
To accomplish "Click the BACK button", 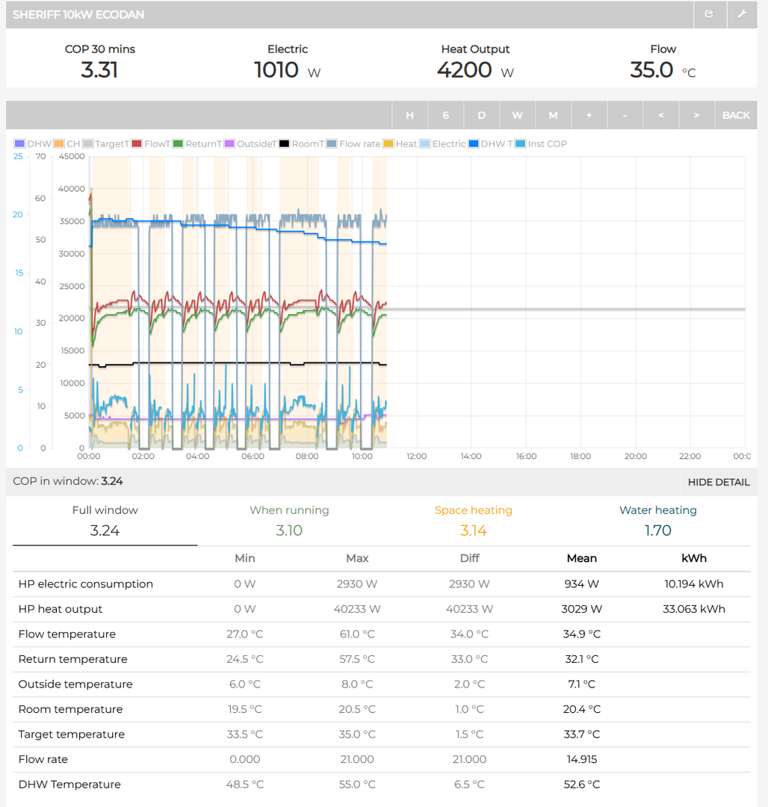I will [x=735, y=115].
